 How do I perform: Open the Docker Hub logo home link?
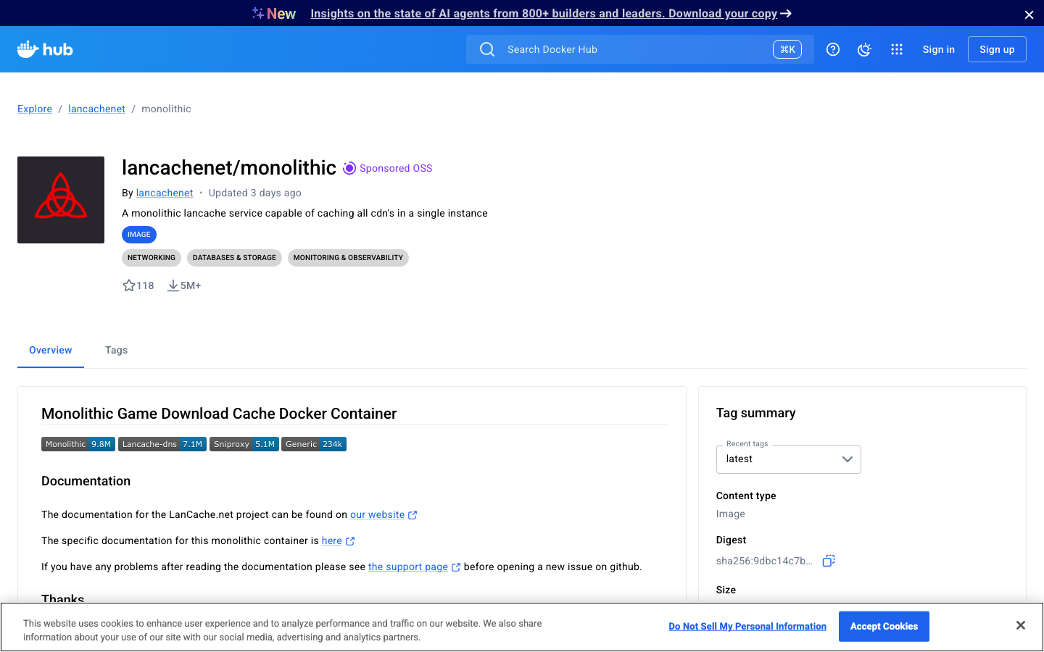(45, 49)
